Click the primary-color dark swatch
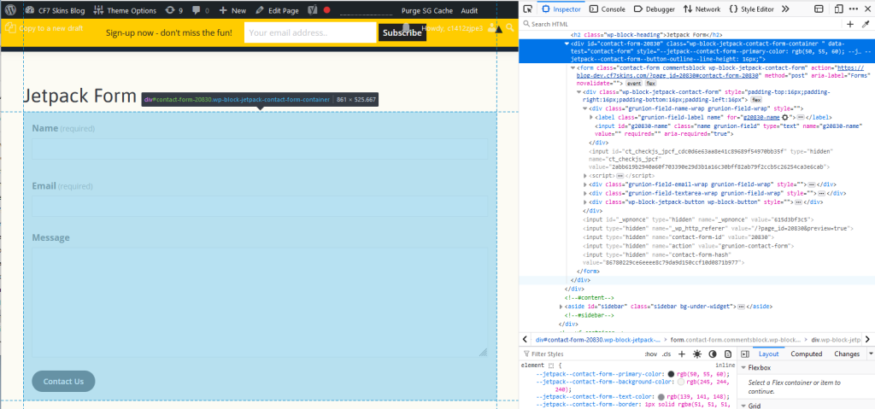This screenshot has height=409, width=875. 671,373
